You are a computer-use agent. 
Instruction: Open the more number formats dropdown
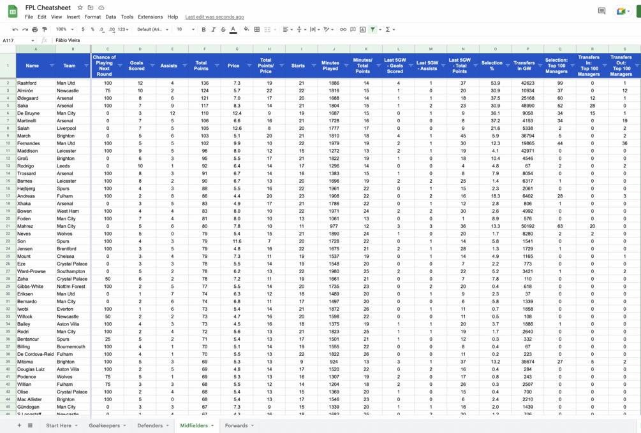point(123,29)
